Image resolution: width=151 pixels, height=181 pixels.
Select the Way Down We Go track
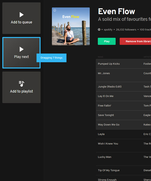click(124, 125)
